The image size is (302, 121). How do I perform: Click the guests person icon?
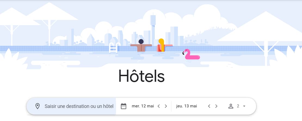click(x=231, y=106)
